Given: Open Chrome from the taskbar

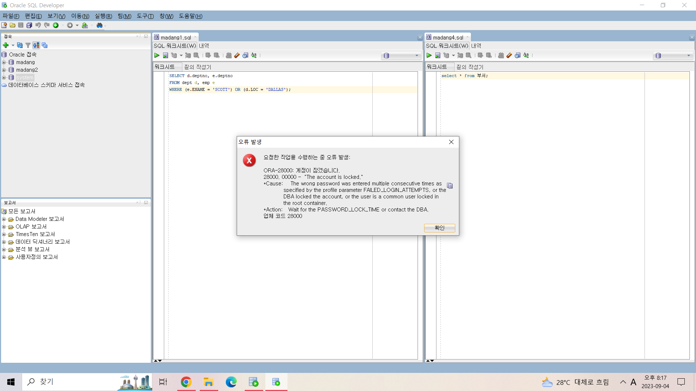Looking at the screenshot, I should pos(186,382).
